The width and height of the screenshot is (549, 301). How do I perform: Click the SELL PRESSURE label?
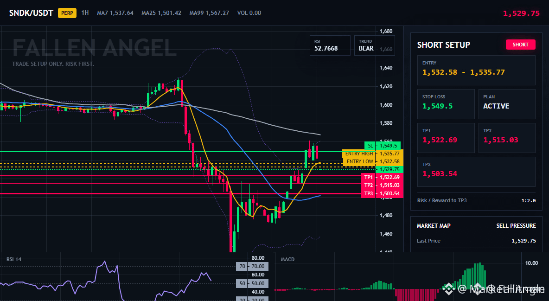click(x=516, y=226)
